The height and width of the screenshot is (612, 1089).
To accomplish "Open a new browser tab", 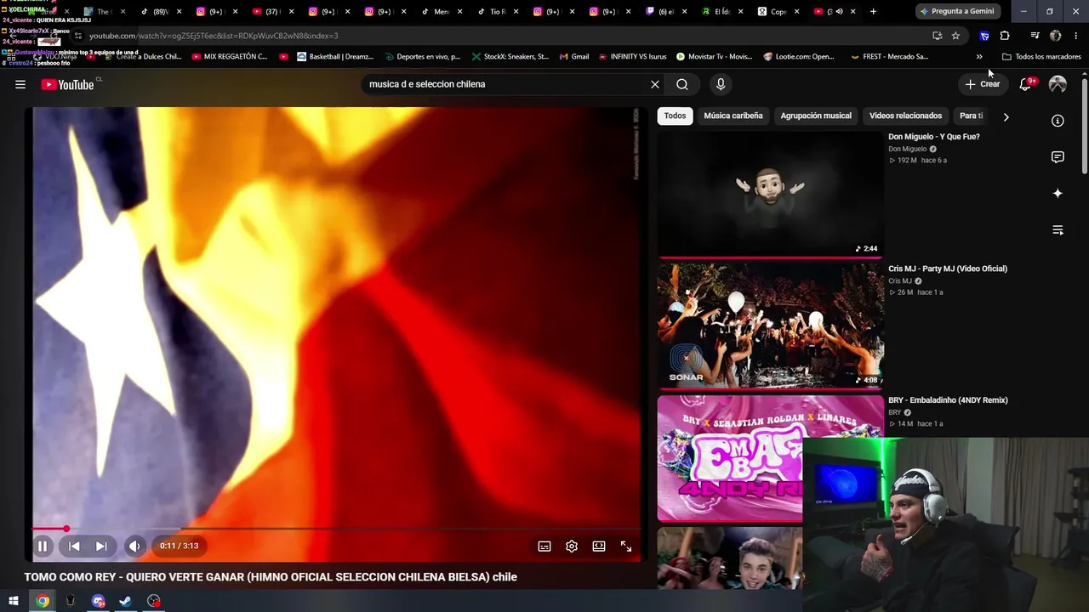I will click(873, 11).
